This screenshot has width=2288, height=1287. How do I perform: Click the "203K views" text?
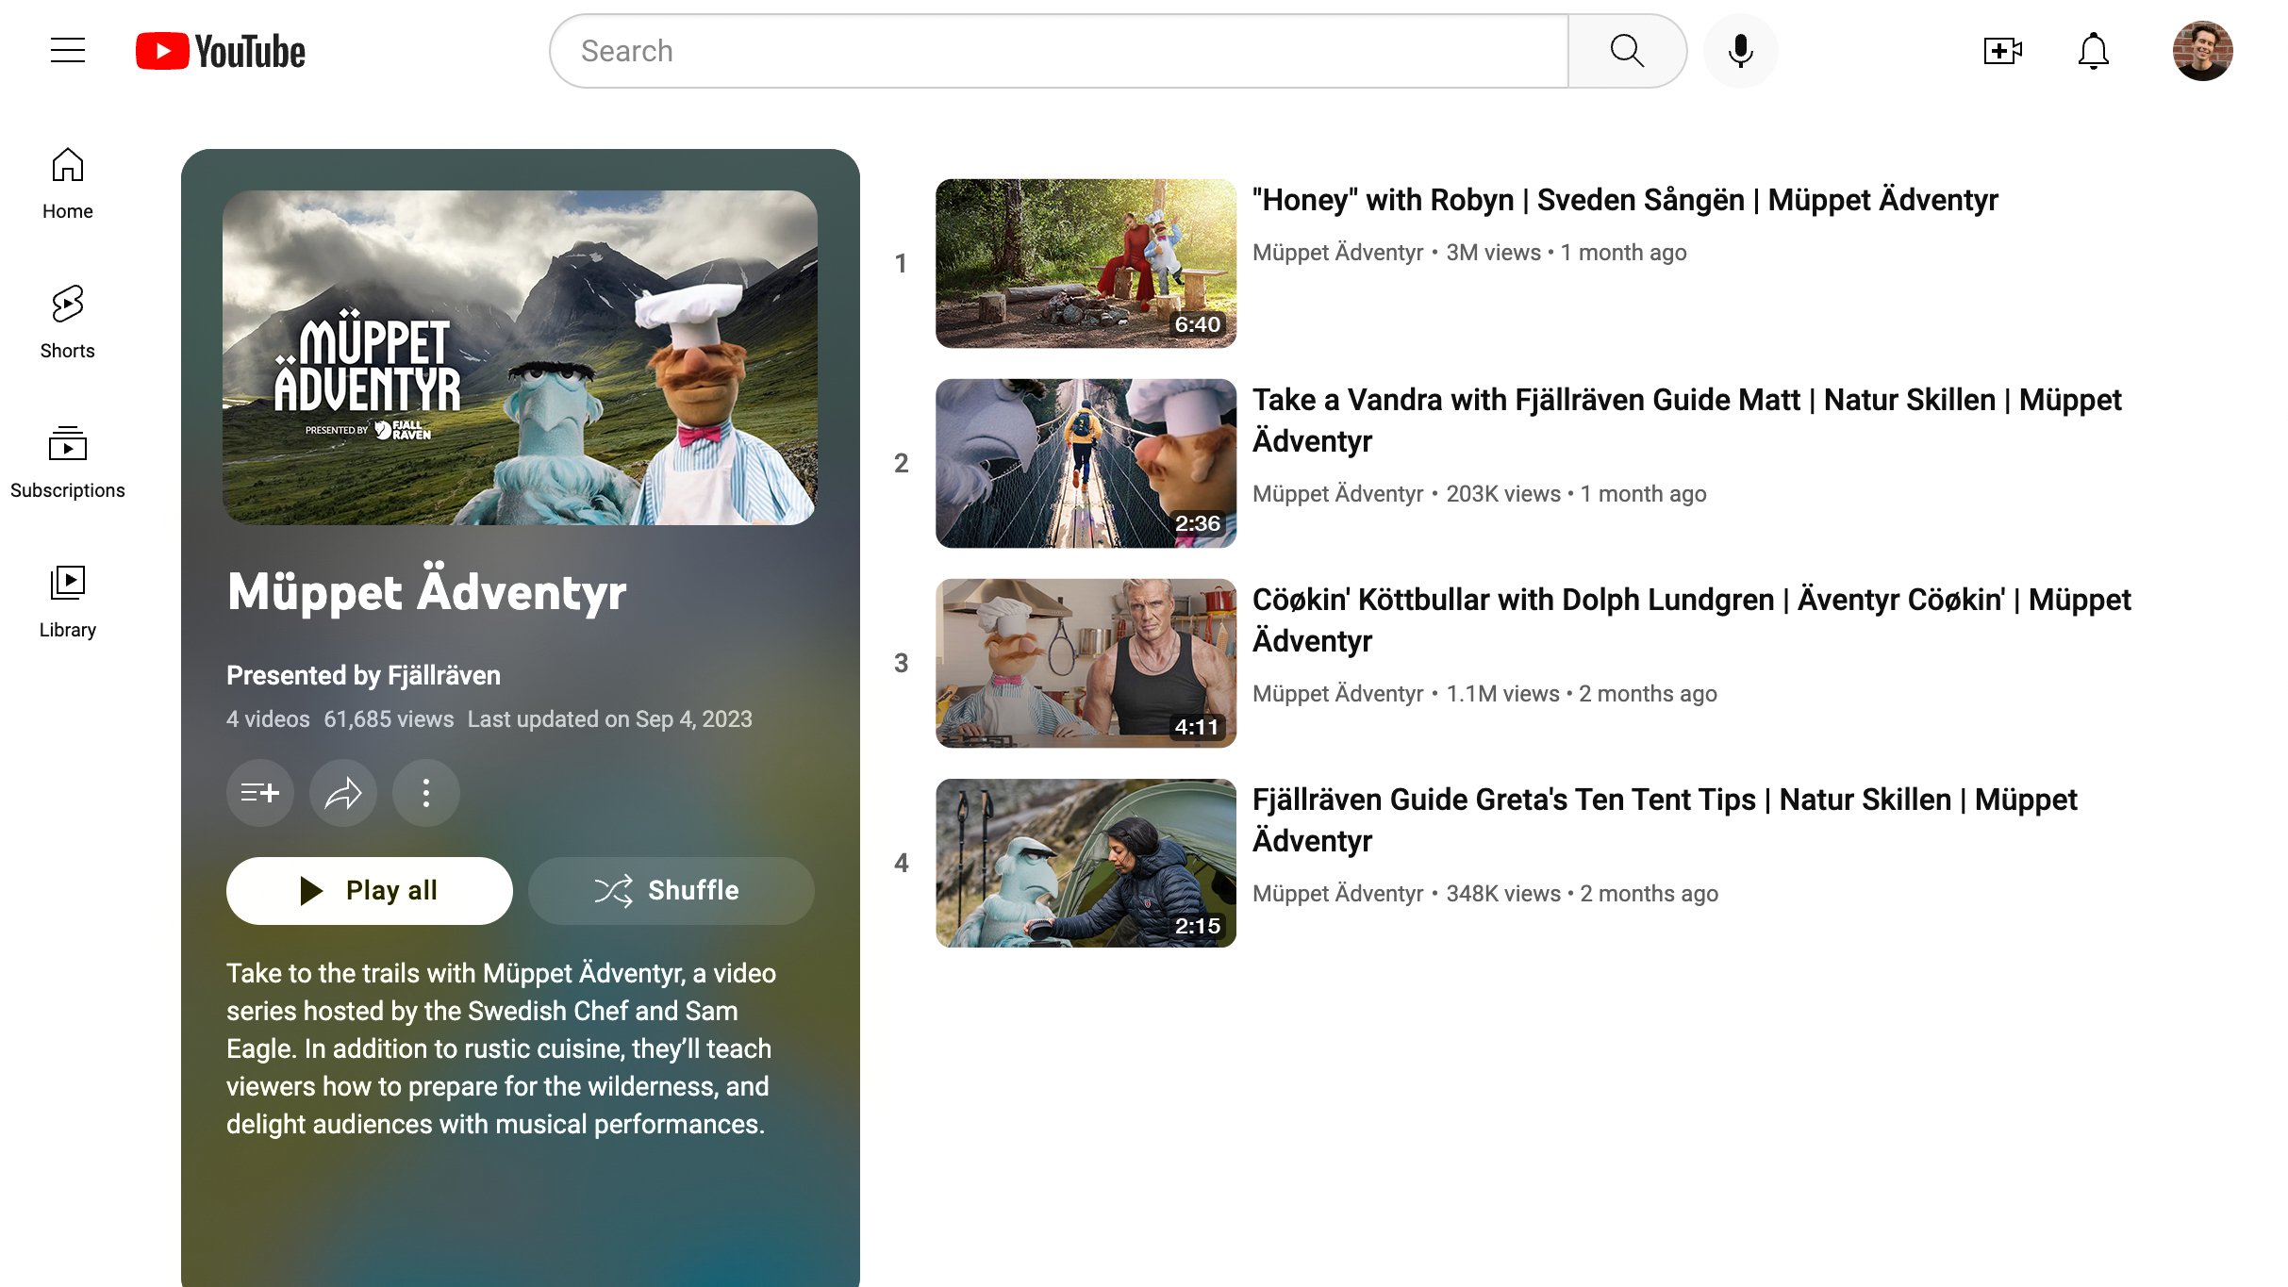[1503, 494]
